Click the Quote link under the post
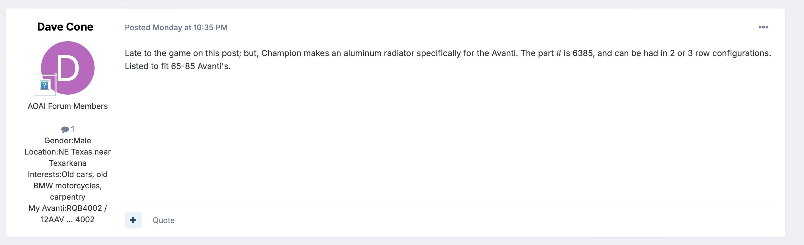This screenshot has width=804, height=245. (x=164, y=220)
